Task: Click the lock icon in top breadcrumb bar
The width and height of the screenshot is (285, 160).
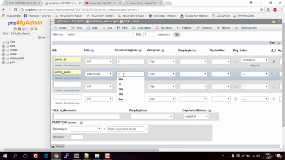Action: (274, 22)
